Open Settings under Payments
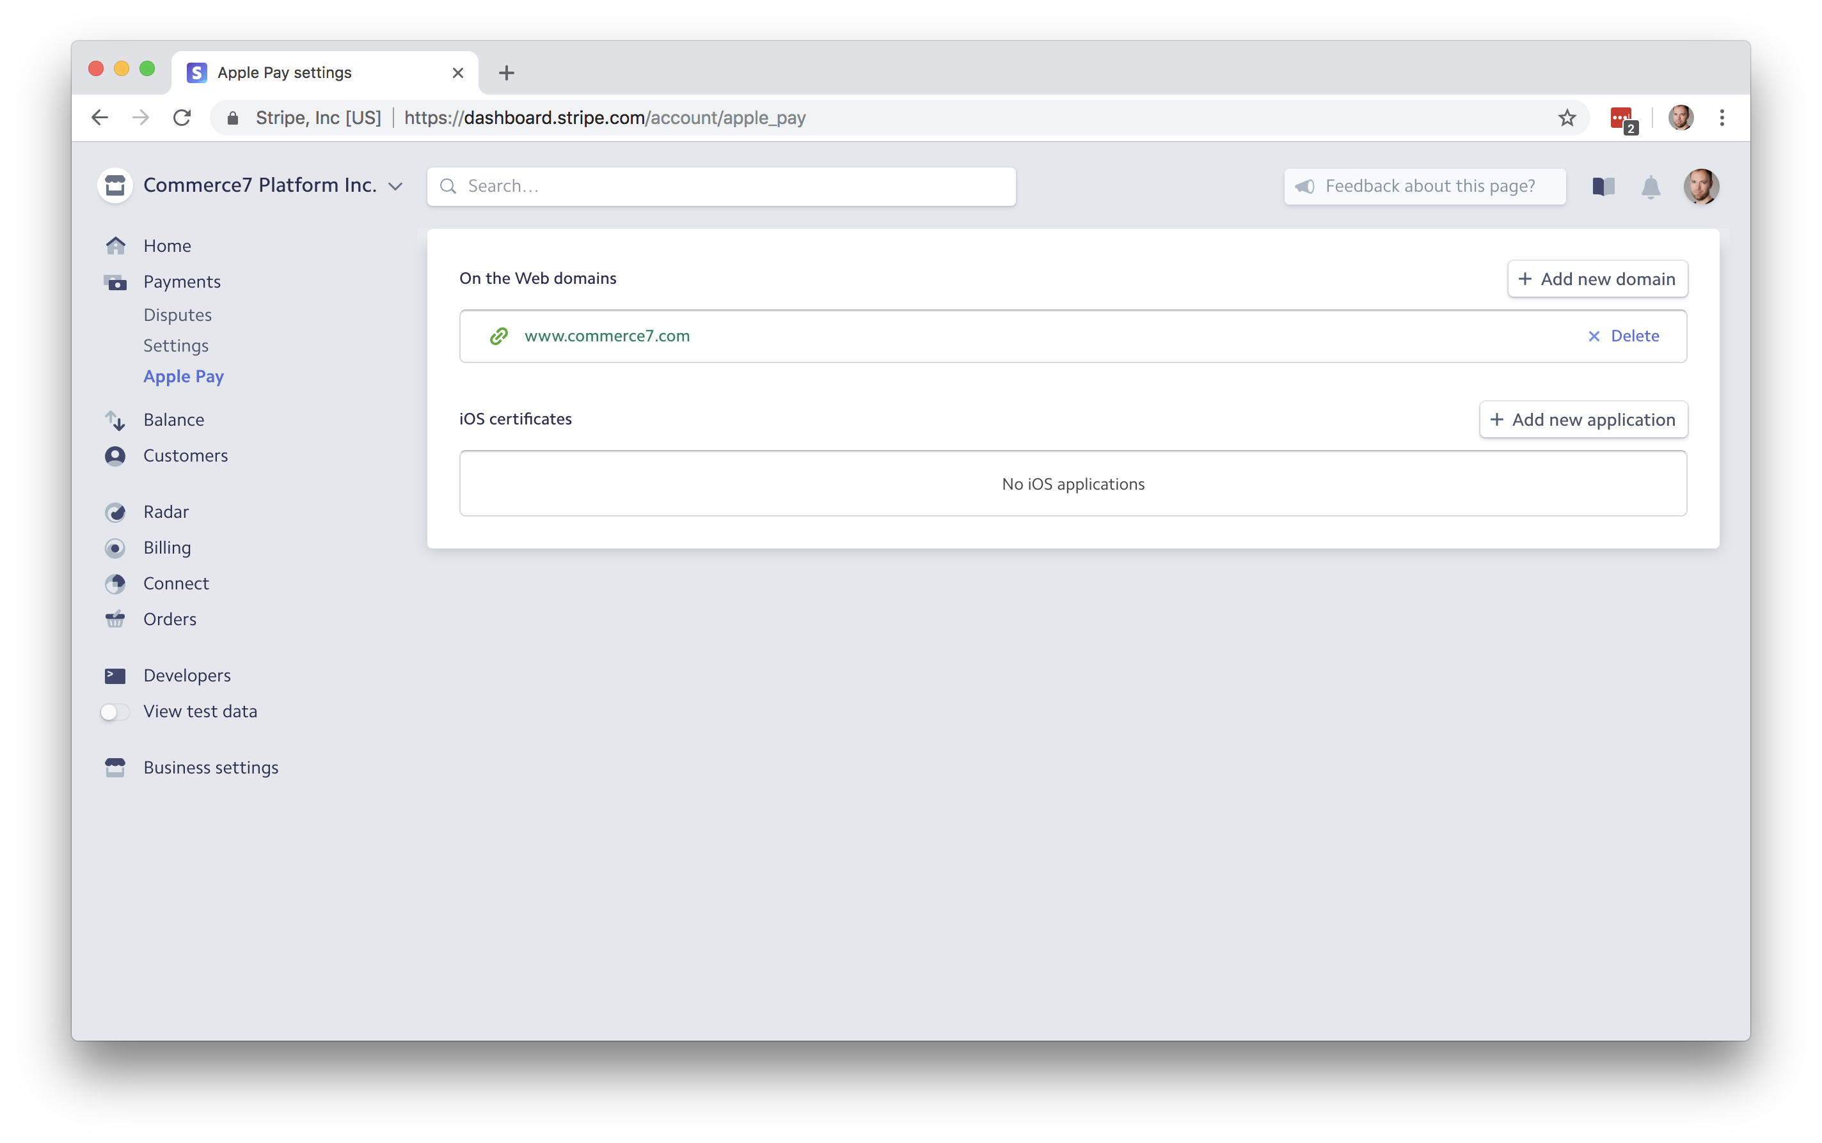This screenshot has width=1822, height=1143. 176,346
